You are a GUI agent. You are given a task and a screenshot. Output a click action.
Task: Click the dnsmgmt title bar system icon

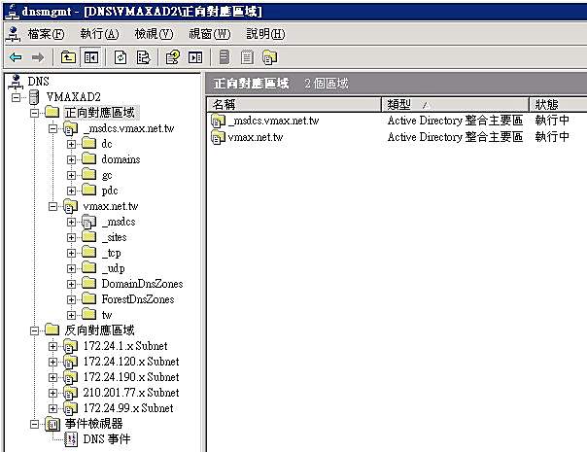tap(12, 12)
